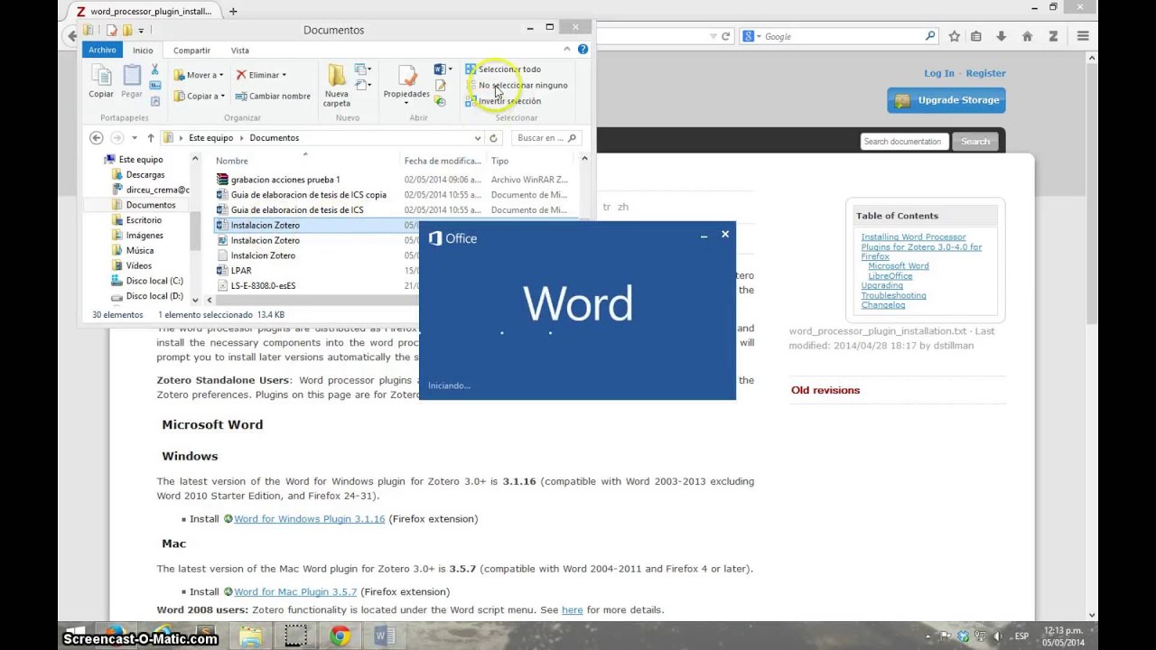Image resolution: width=1156 pixels, height=650 pixels.
Task: Click the Troubleshooting contents link
Action: [893, 295]
